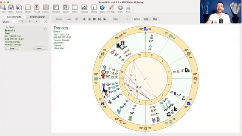Screen dimensions: 242x136
Task: Click the Ds descendant label
Action: pyautogui.click(x=187, y=70)
